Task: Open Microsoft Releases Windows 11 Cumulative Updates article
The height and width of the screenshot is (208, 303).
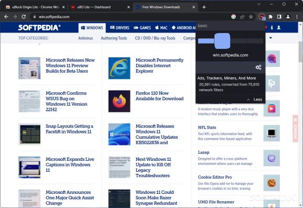Action: pos(157,134)
